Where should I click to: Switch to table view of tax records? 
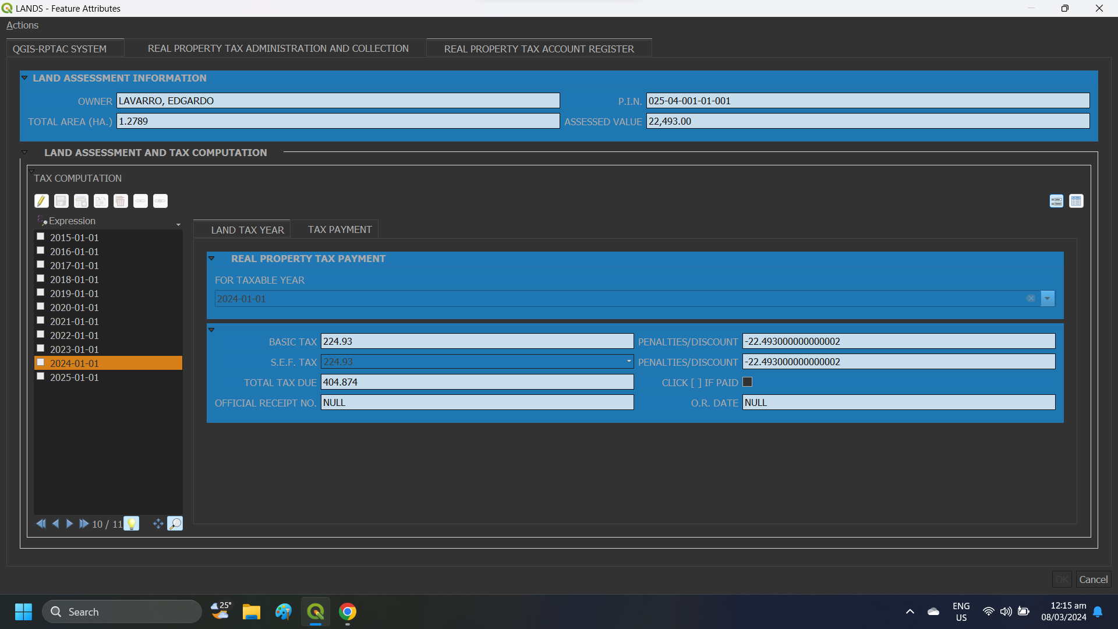click(1076, 201)
